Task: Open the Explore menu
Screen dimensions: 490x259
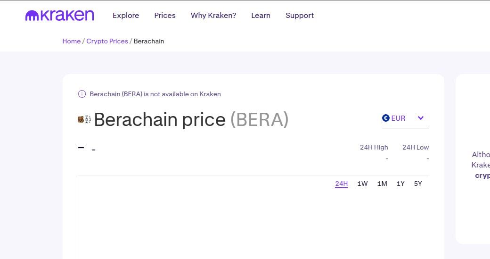Action: (x=126, y=15)
